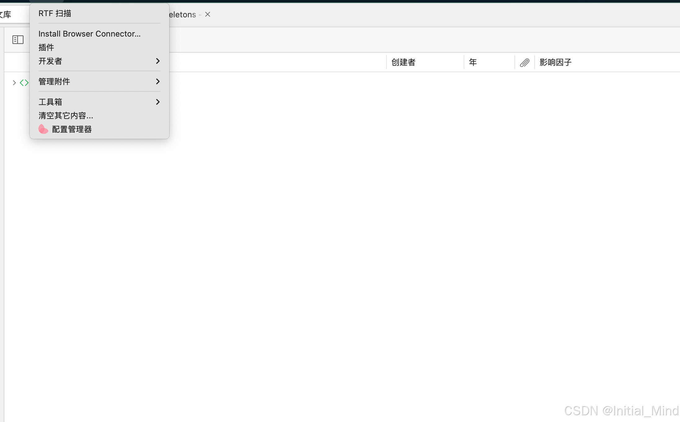Click 清空其它内容... in the menu
680x422 pixels.
66,116
